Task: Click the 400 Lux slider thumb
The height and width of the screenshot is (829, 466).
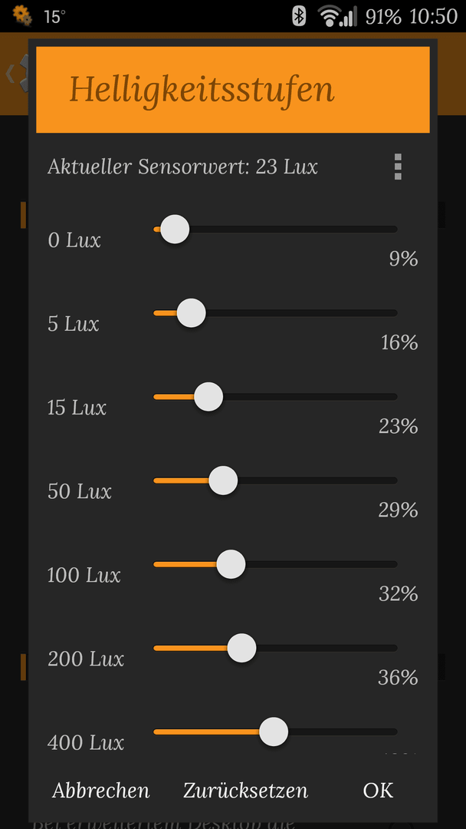Action: point(274,732)
